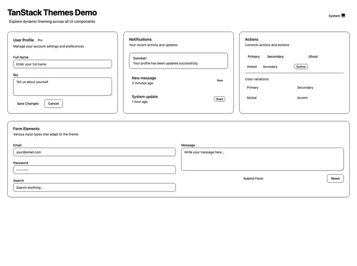The image size is (357, 266).
Task: Click the TanStack Themes Demo heading
Action: tap(52, 12)
